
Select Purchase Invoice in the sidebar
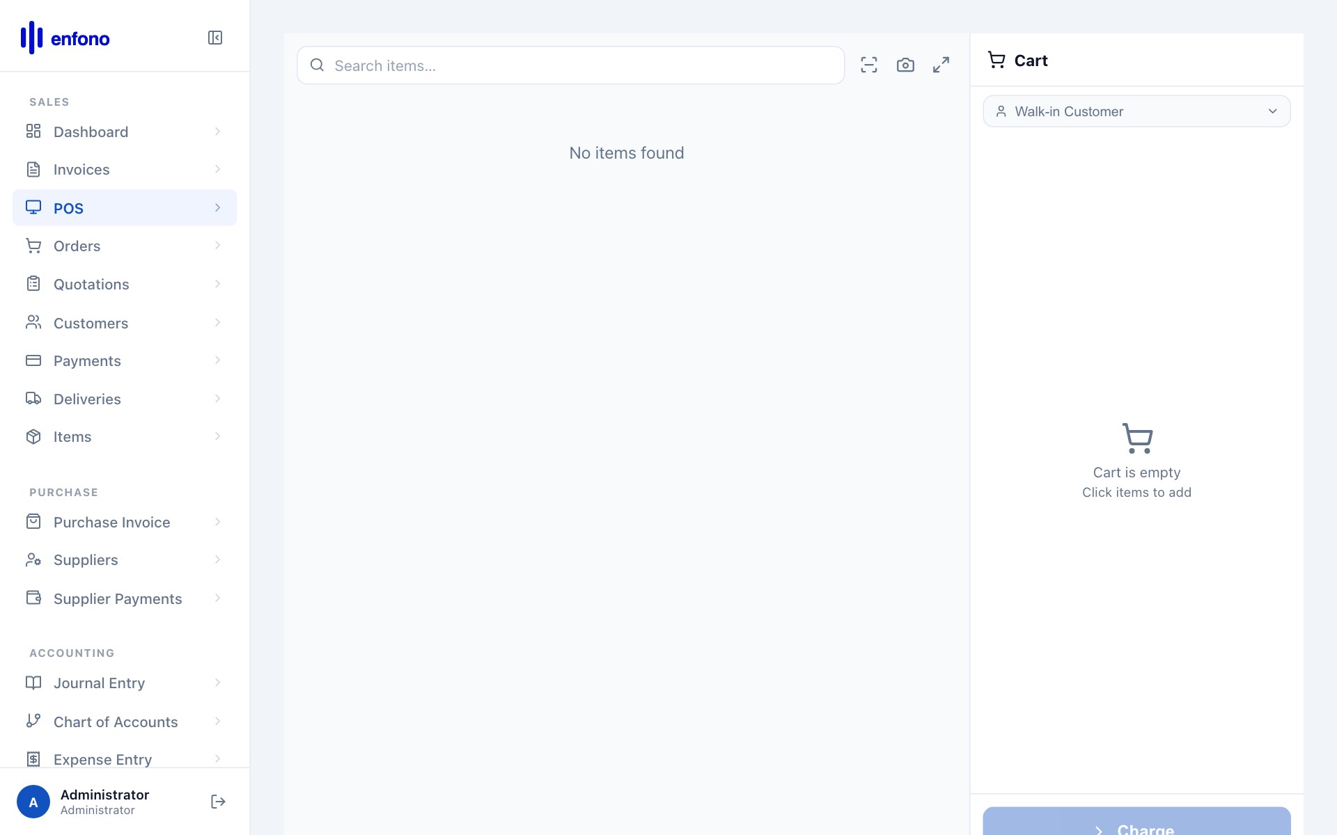pos(112,521)
